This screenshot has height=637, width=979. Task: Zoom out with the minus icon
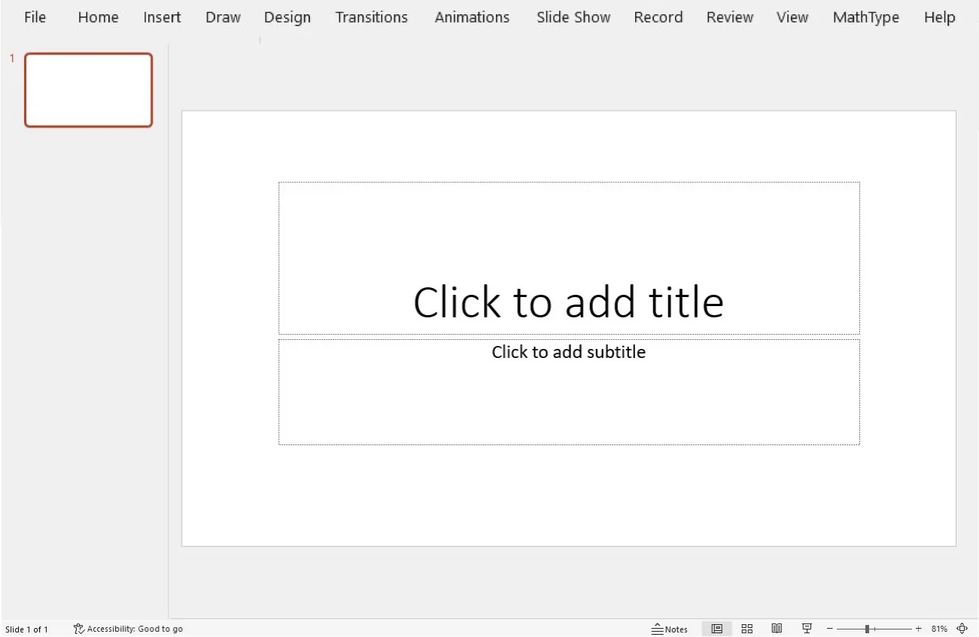tap(829, 628)
